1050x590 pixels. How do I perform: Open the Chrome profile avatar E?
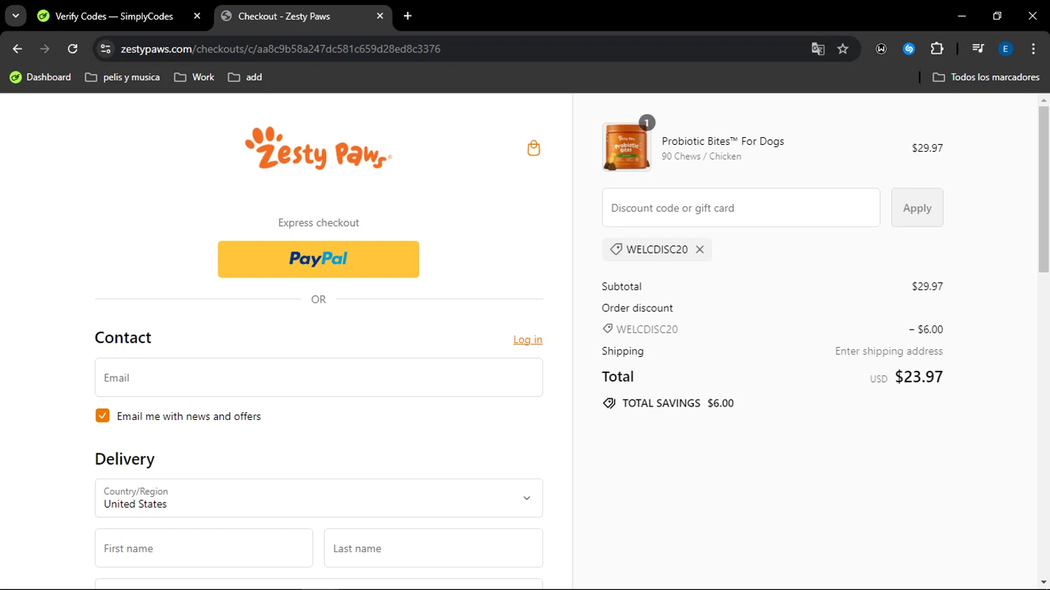pos(1005,49)
